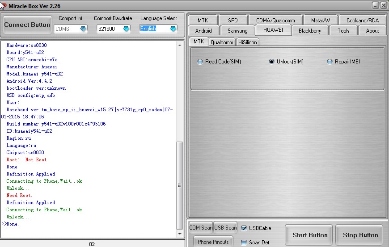Switch to the Samsung tab
This screenshot has width=389, height=247.
pyautogui.click(x=237, y=31)
